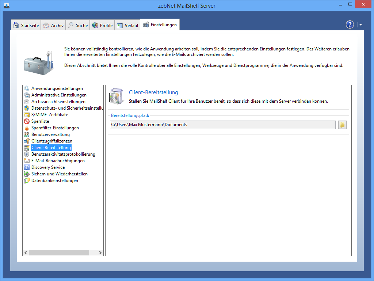Click the Discovery Service wireless icon
The height and width of the screenshot is (281, 374).
coord(27,167)
